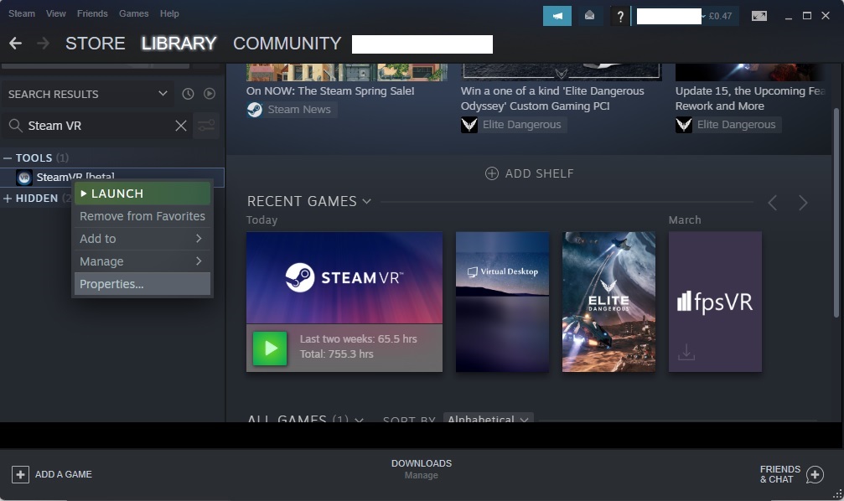Open Properties from the context menu
The width and height of the screenshot is (844, 501).
142,284
